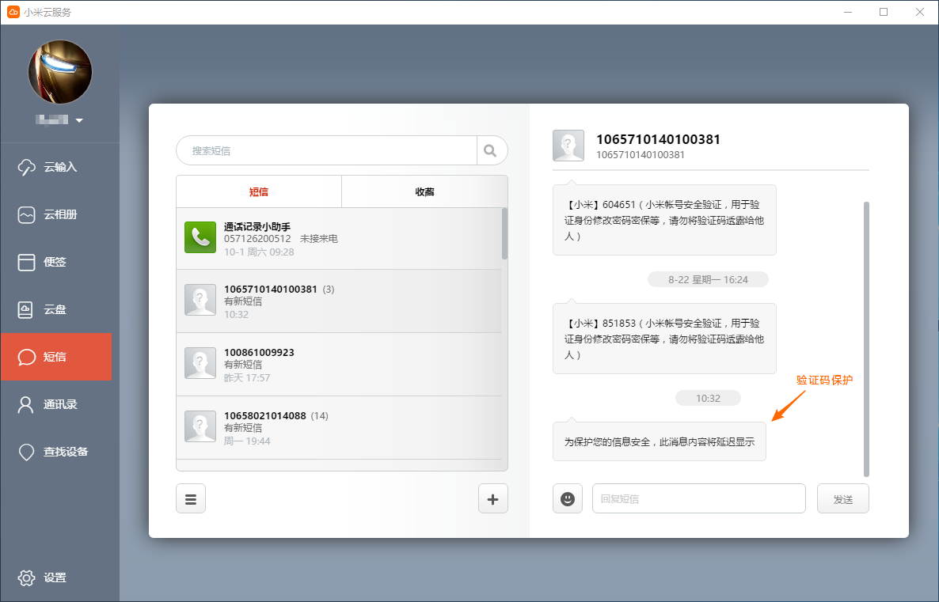Click the 10:32 timestamp in thread
939x602 pixels.
(708, 398)
